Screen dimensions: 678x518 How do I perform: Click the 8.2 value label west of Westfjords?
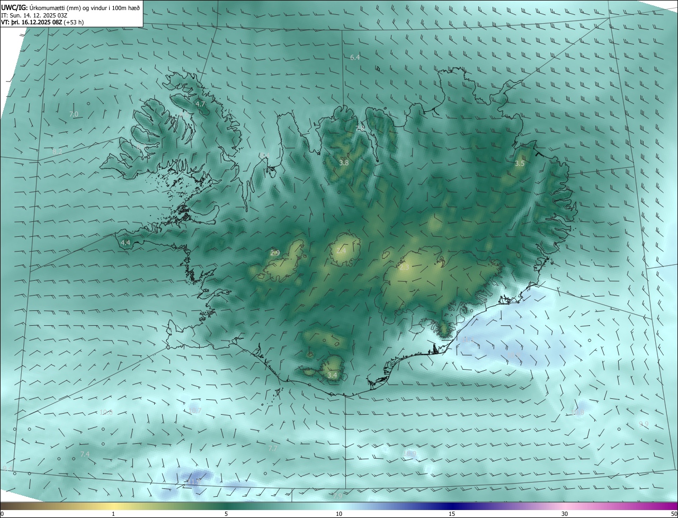click(x=57, y=151)
